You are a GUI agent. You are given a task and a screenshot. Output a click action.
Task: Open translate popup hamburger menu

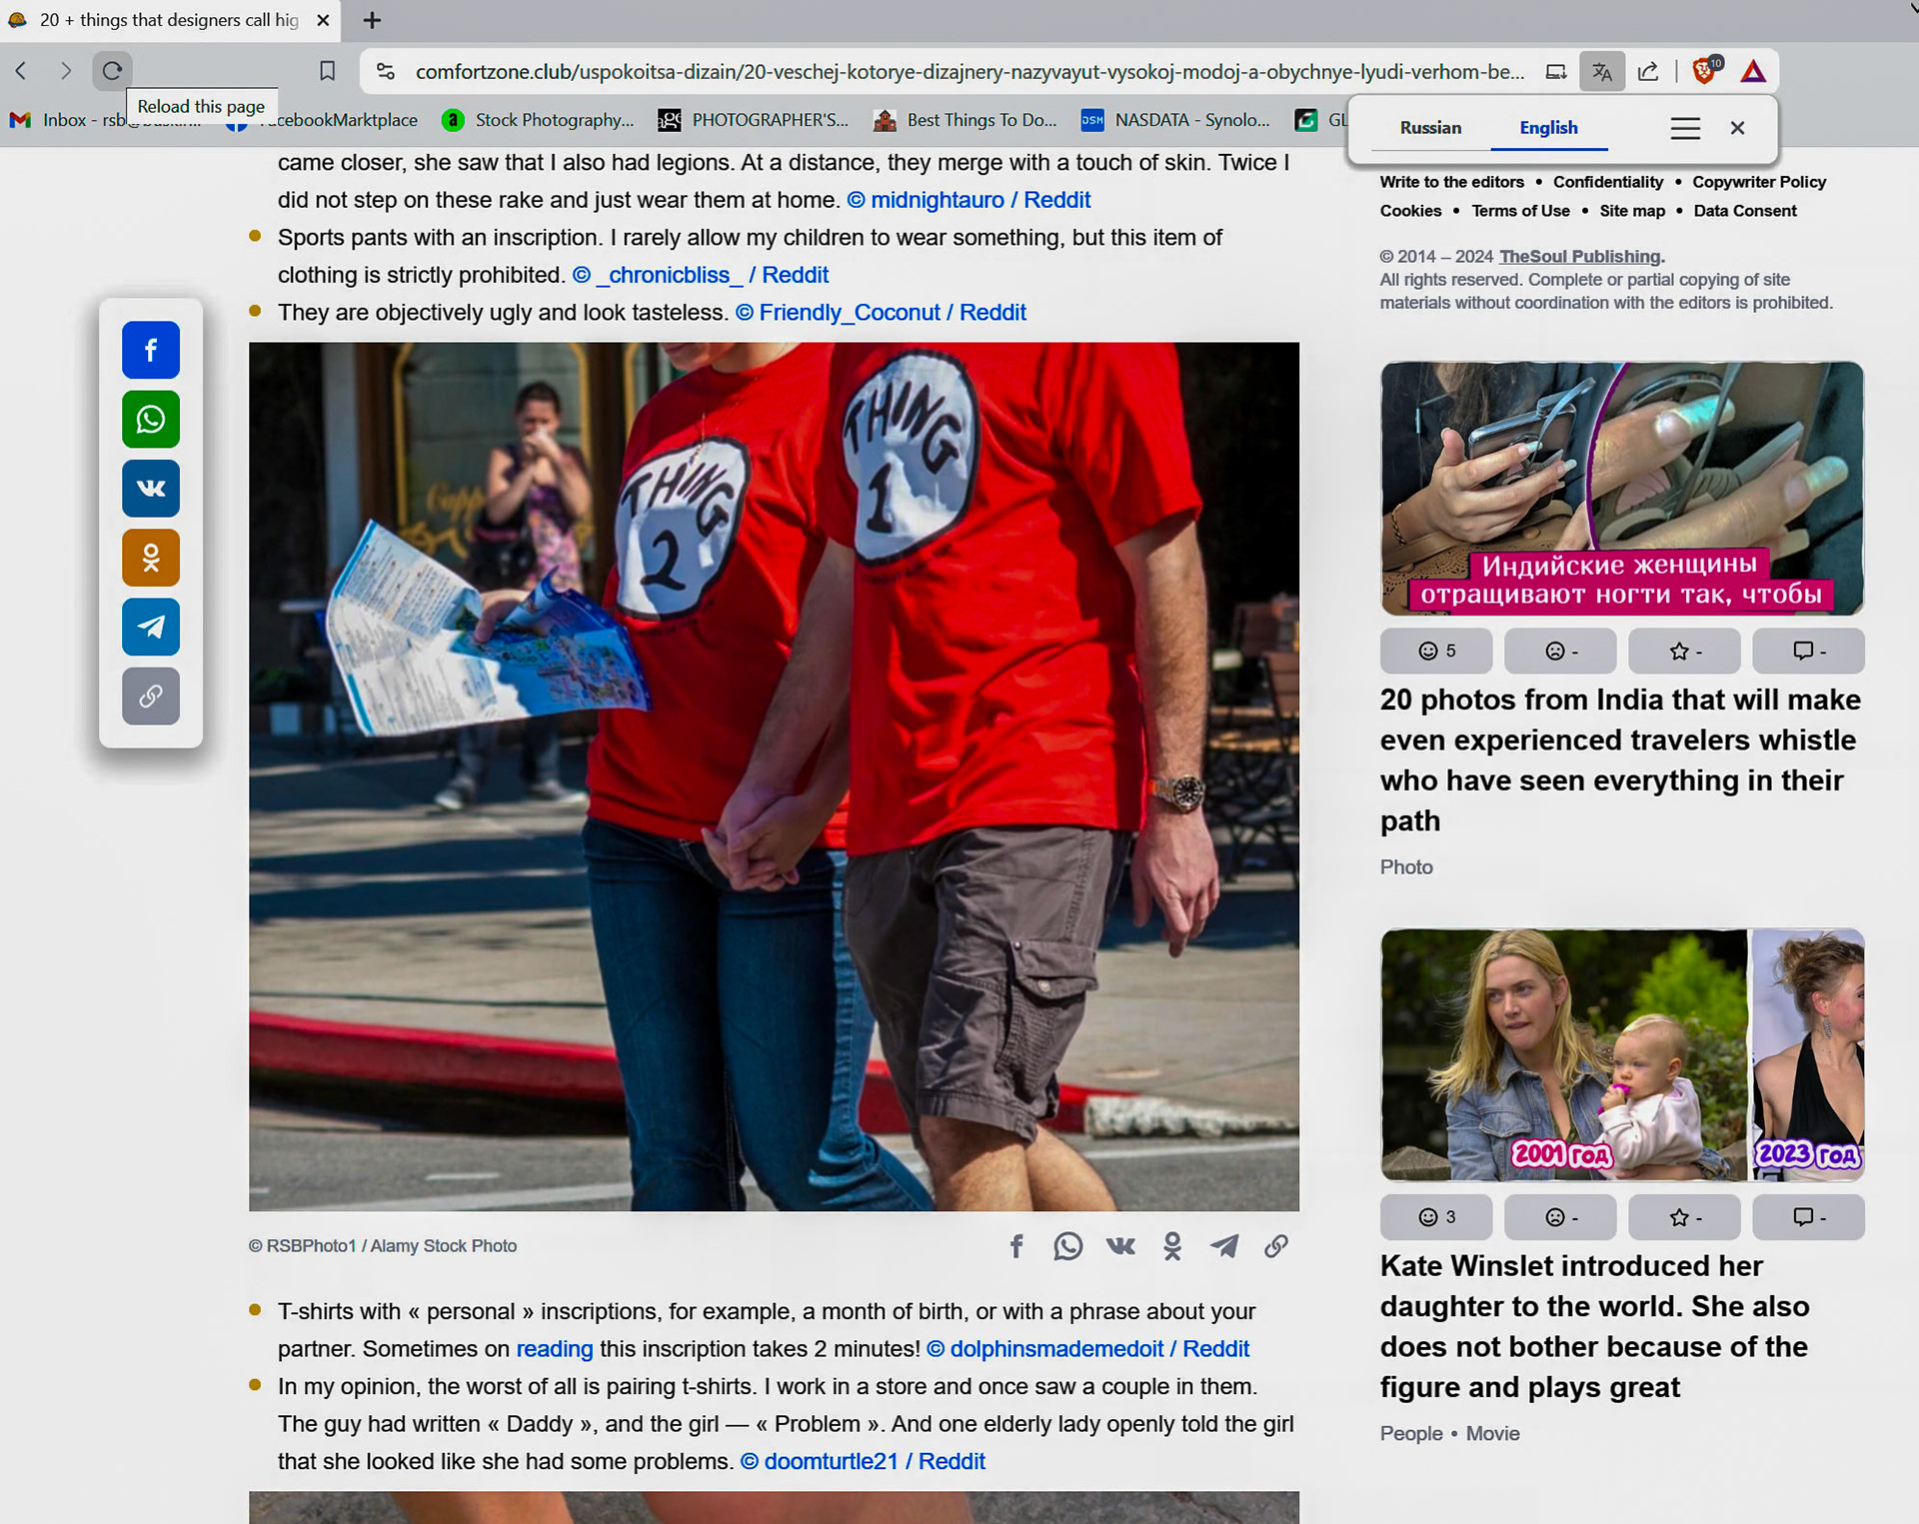click(x=1685, y=128)
